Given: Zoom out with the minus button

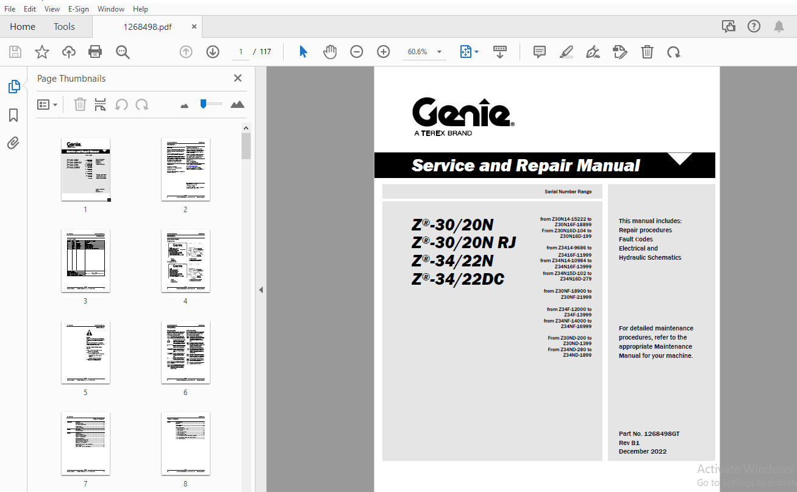Looking at the screenshot, I should pyautogui.click(x=357, y=52).
